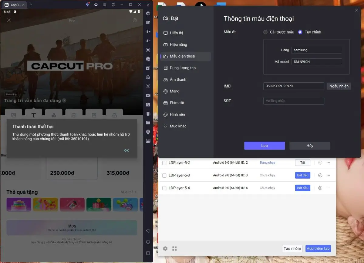Dismiss payment failed dialog with OK
364x263 pixels.
[x=126, y=150]
